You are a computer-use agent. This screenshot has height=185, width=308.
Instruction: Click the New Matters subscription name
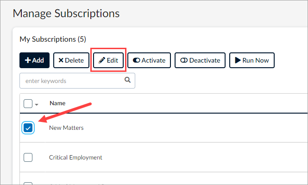point(66,128)
